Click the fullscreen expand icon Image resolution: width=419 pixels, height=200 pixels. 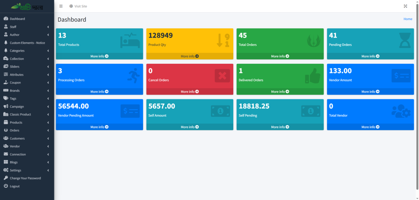405,6
